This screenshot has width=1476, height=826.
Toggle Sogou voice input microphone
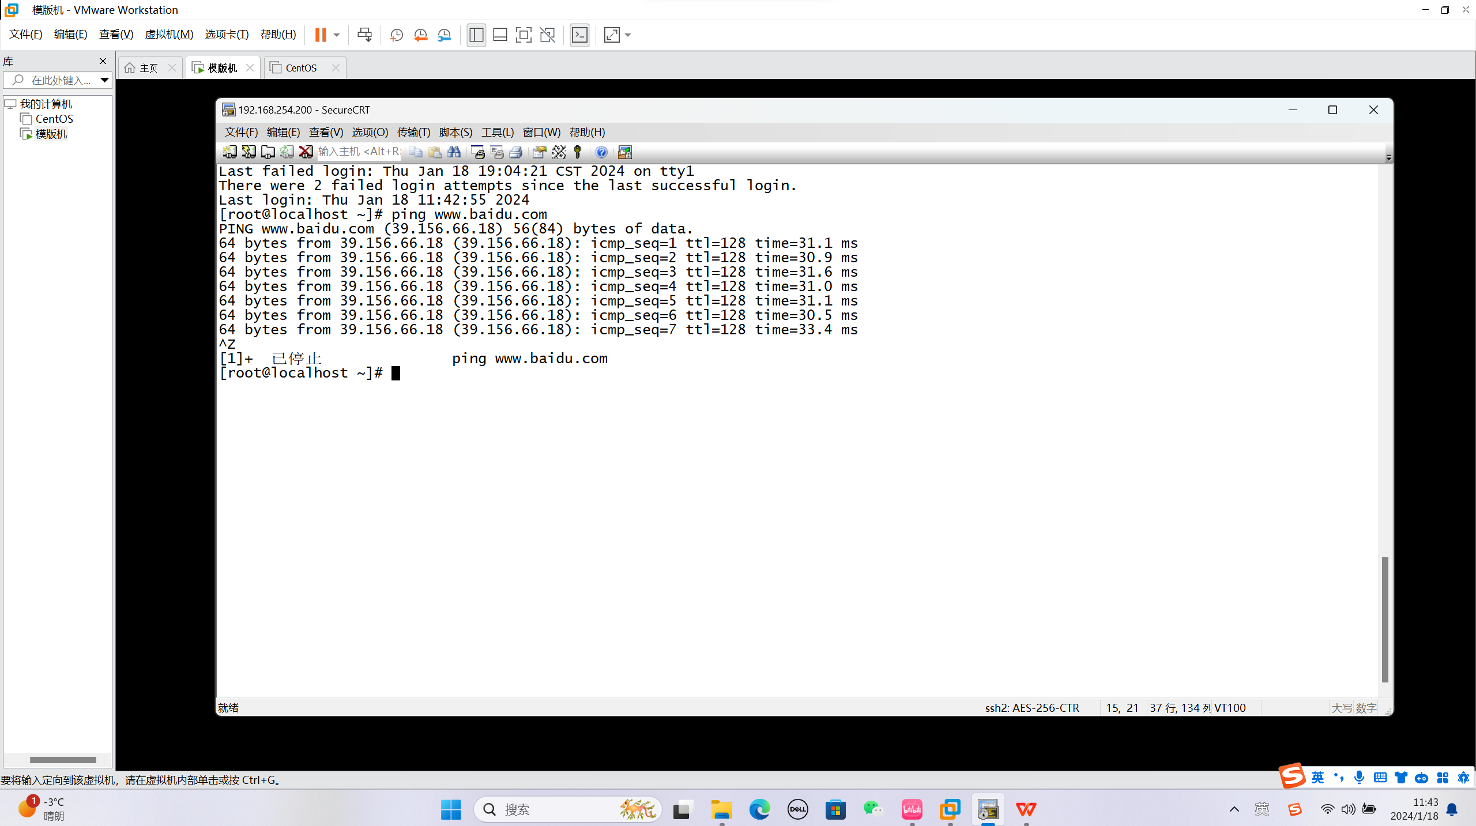(x=1360, y=778)
